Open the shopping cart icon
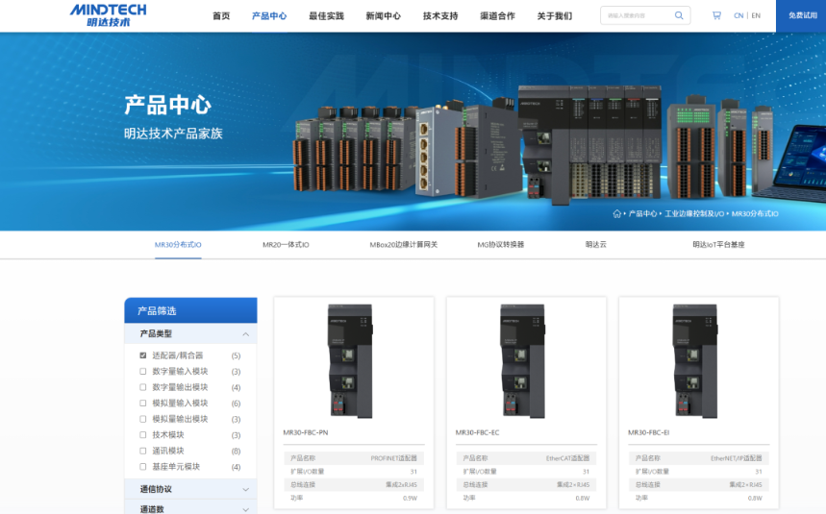This screenshot has height=514, width=826. 716,15
